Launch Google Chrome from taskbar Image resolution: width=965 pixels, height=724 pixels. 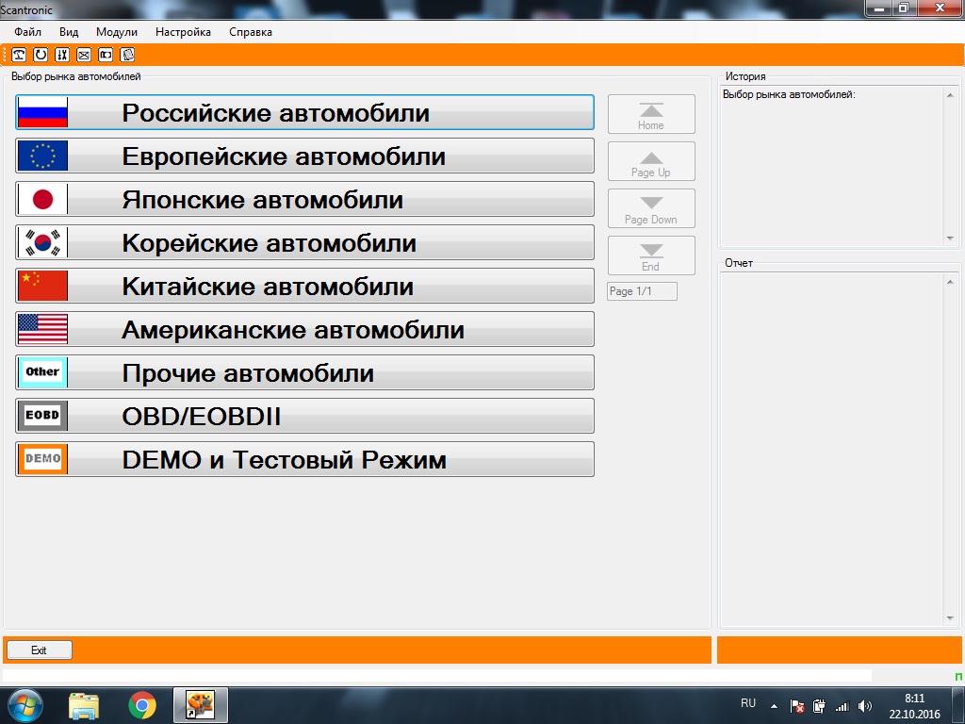[142, 705]
